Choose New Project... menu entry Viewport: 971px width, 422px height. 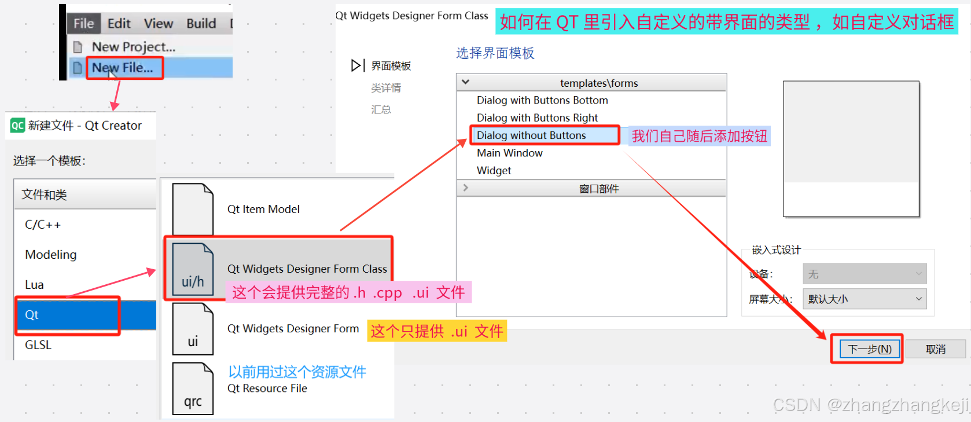click(134, 47)
